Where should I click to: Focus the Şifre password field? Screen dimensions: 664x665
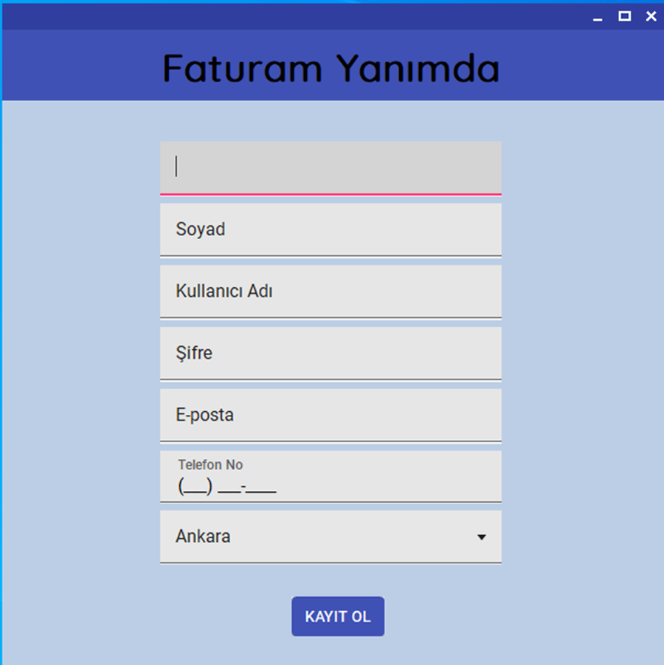tap(331, 353)
